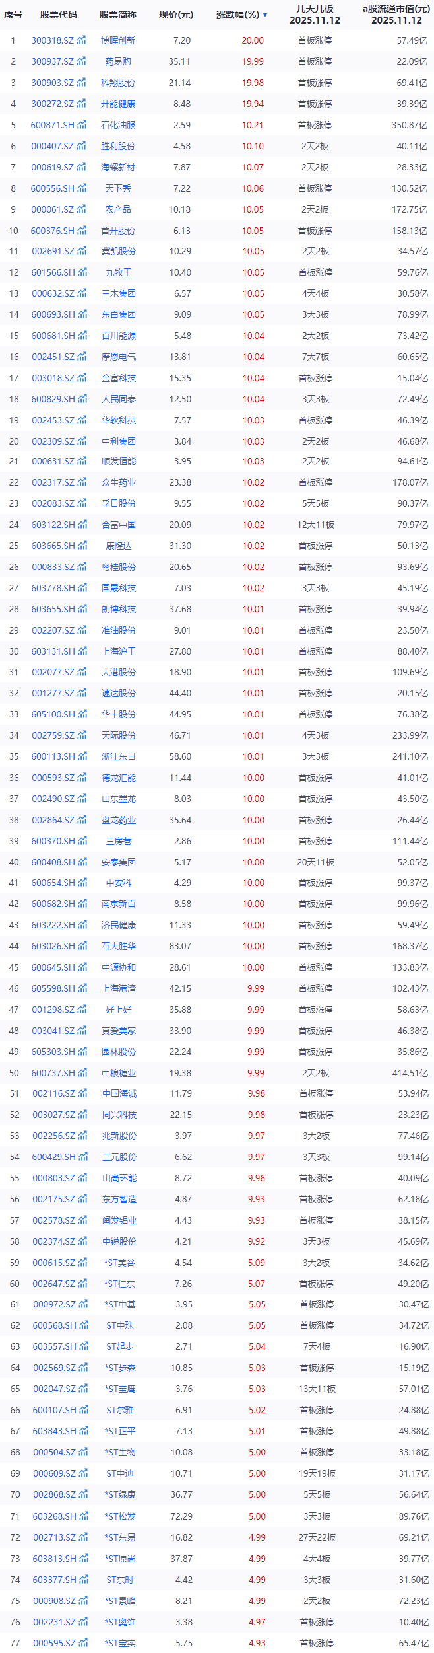Click chart icon beside 300318.SZ
This screenshot has width=434, height=1653.
pos(81,40)
